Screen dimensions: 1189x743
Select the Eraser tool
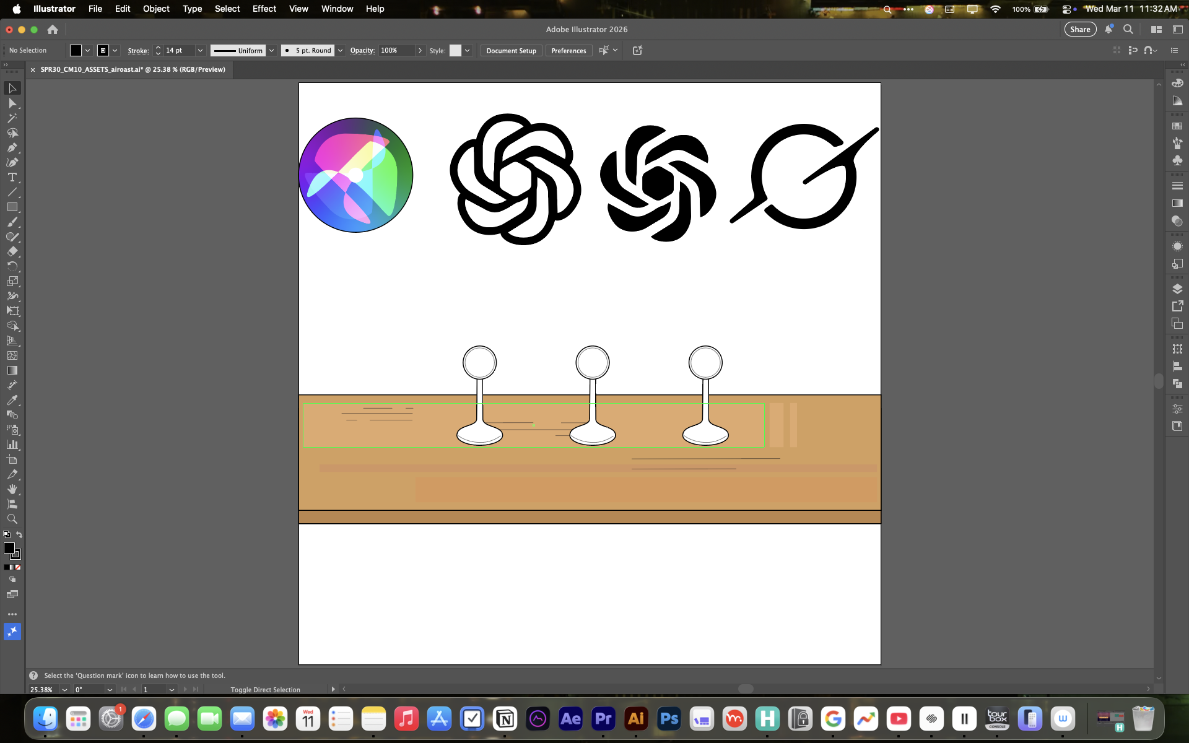click(x=12, y=251)
